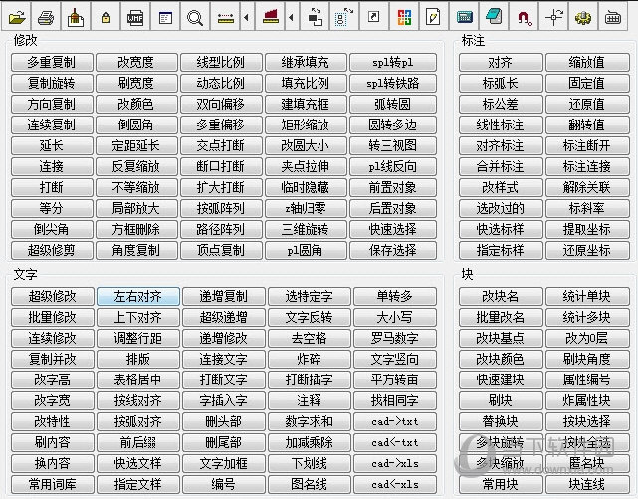Click 改颜色 button
638x499 pixels.
(x=136, y=104)
